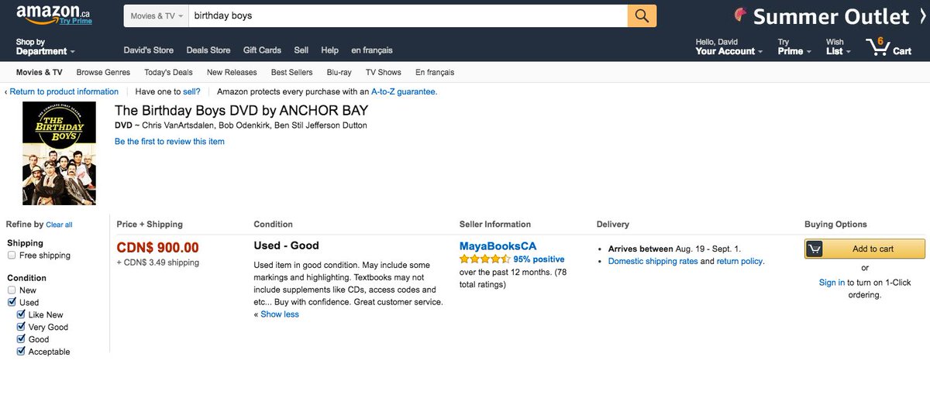Switch language with en français in top nav
The height and width of the screenshot is (398, 930).
click(372, 50)
